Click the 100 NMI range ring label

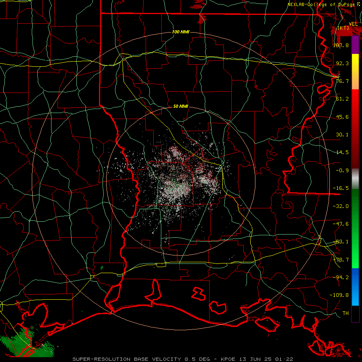click(181, 32)
